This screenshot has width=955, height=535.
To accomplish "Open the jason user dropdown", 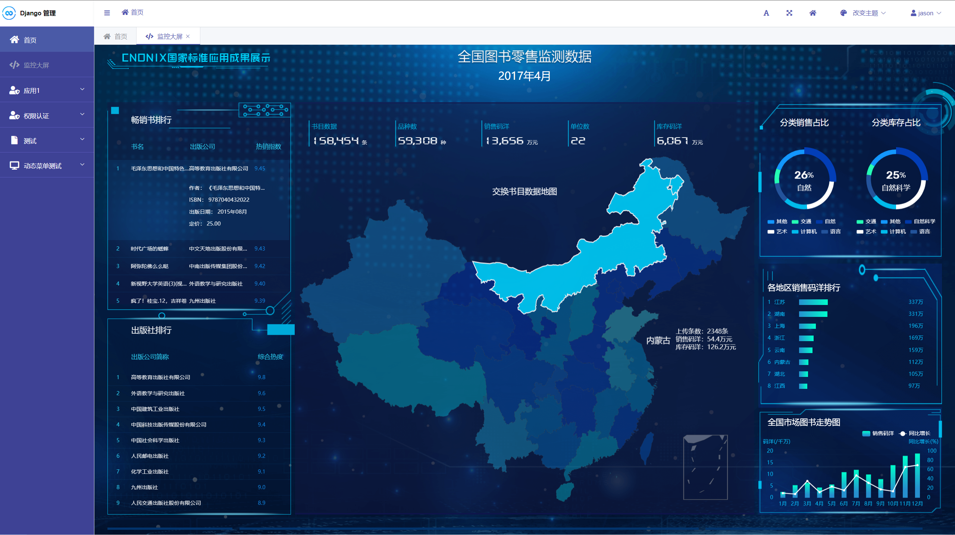I will [x=926, y=13].
